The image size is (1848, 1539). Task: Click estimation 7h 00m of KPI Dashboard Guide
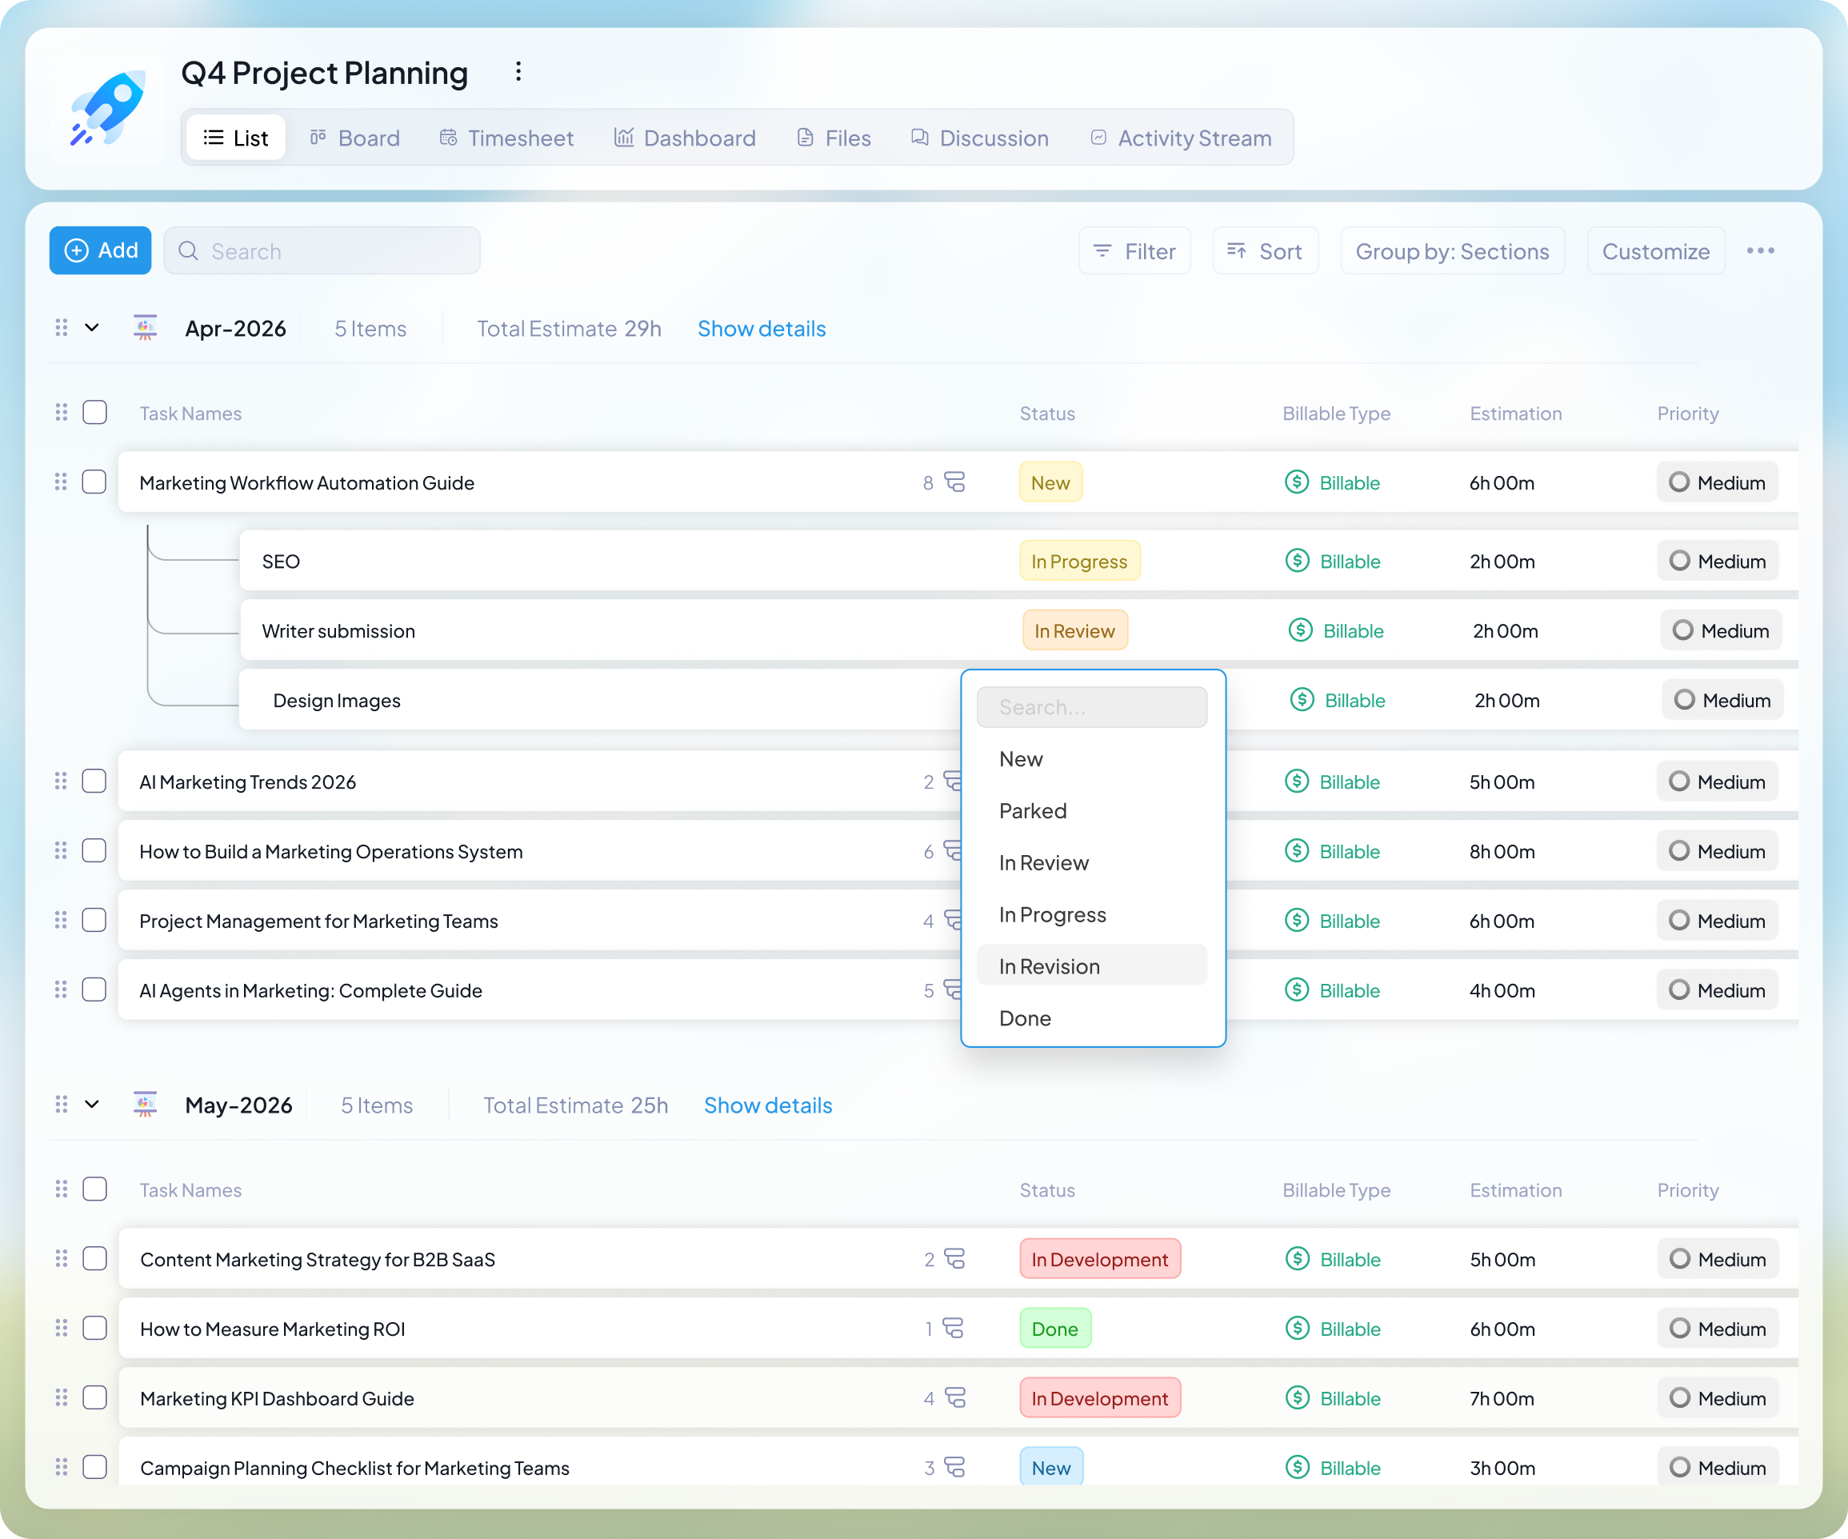(x=1502, y=1398)
